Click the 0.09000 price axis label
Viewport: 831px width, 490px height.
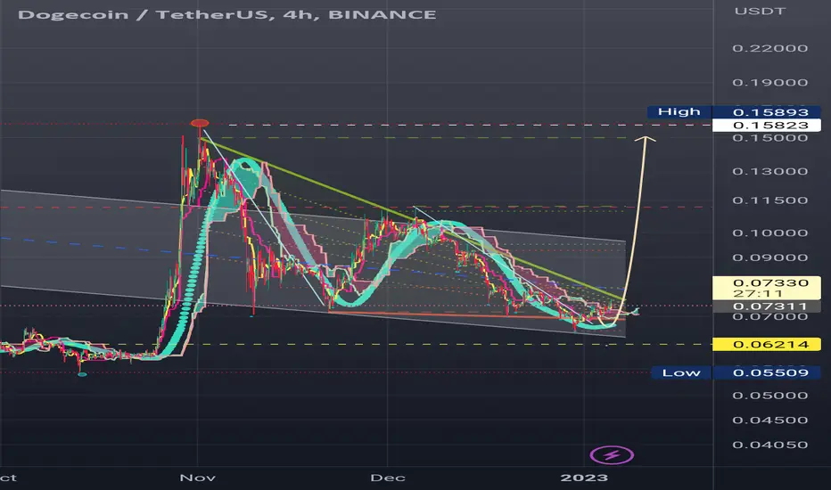click(x=770, y=258)
